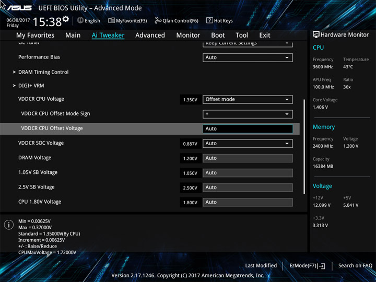Click 2.5V SB Voltage Auto field

tap(248, 187)
